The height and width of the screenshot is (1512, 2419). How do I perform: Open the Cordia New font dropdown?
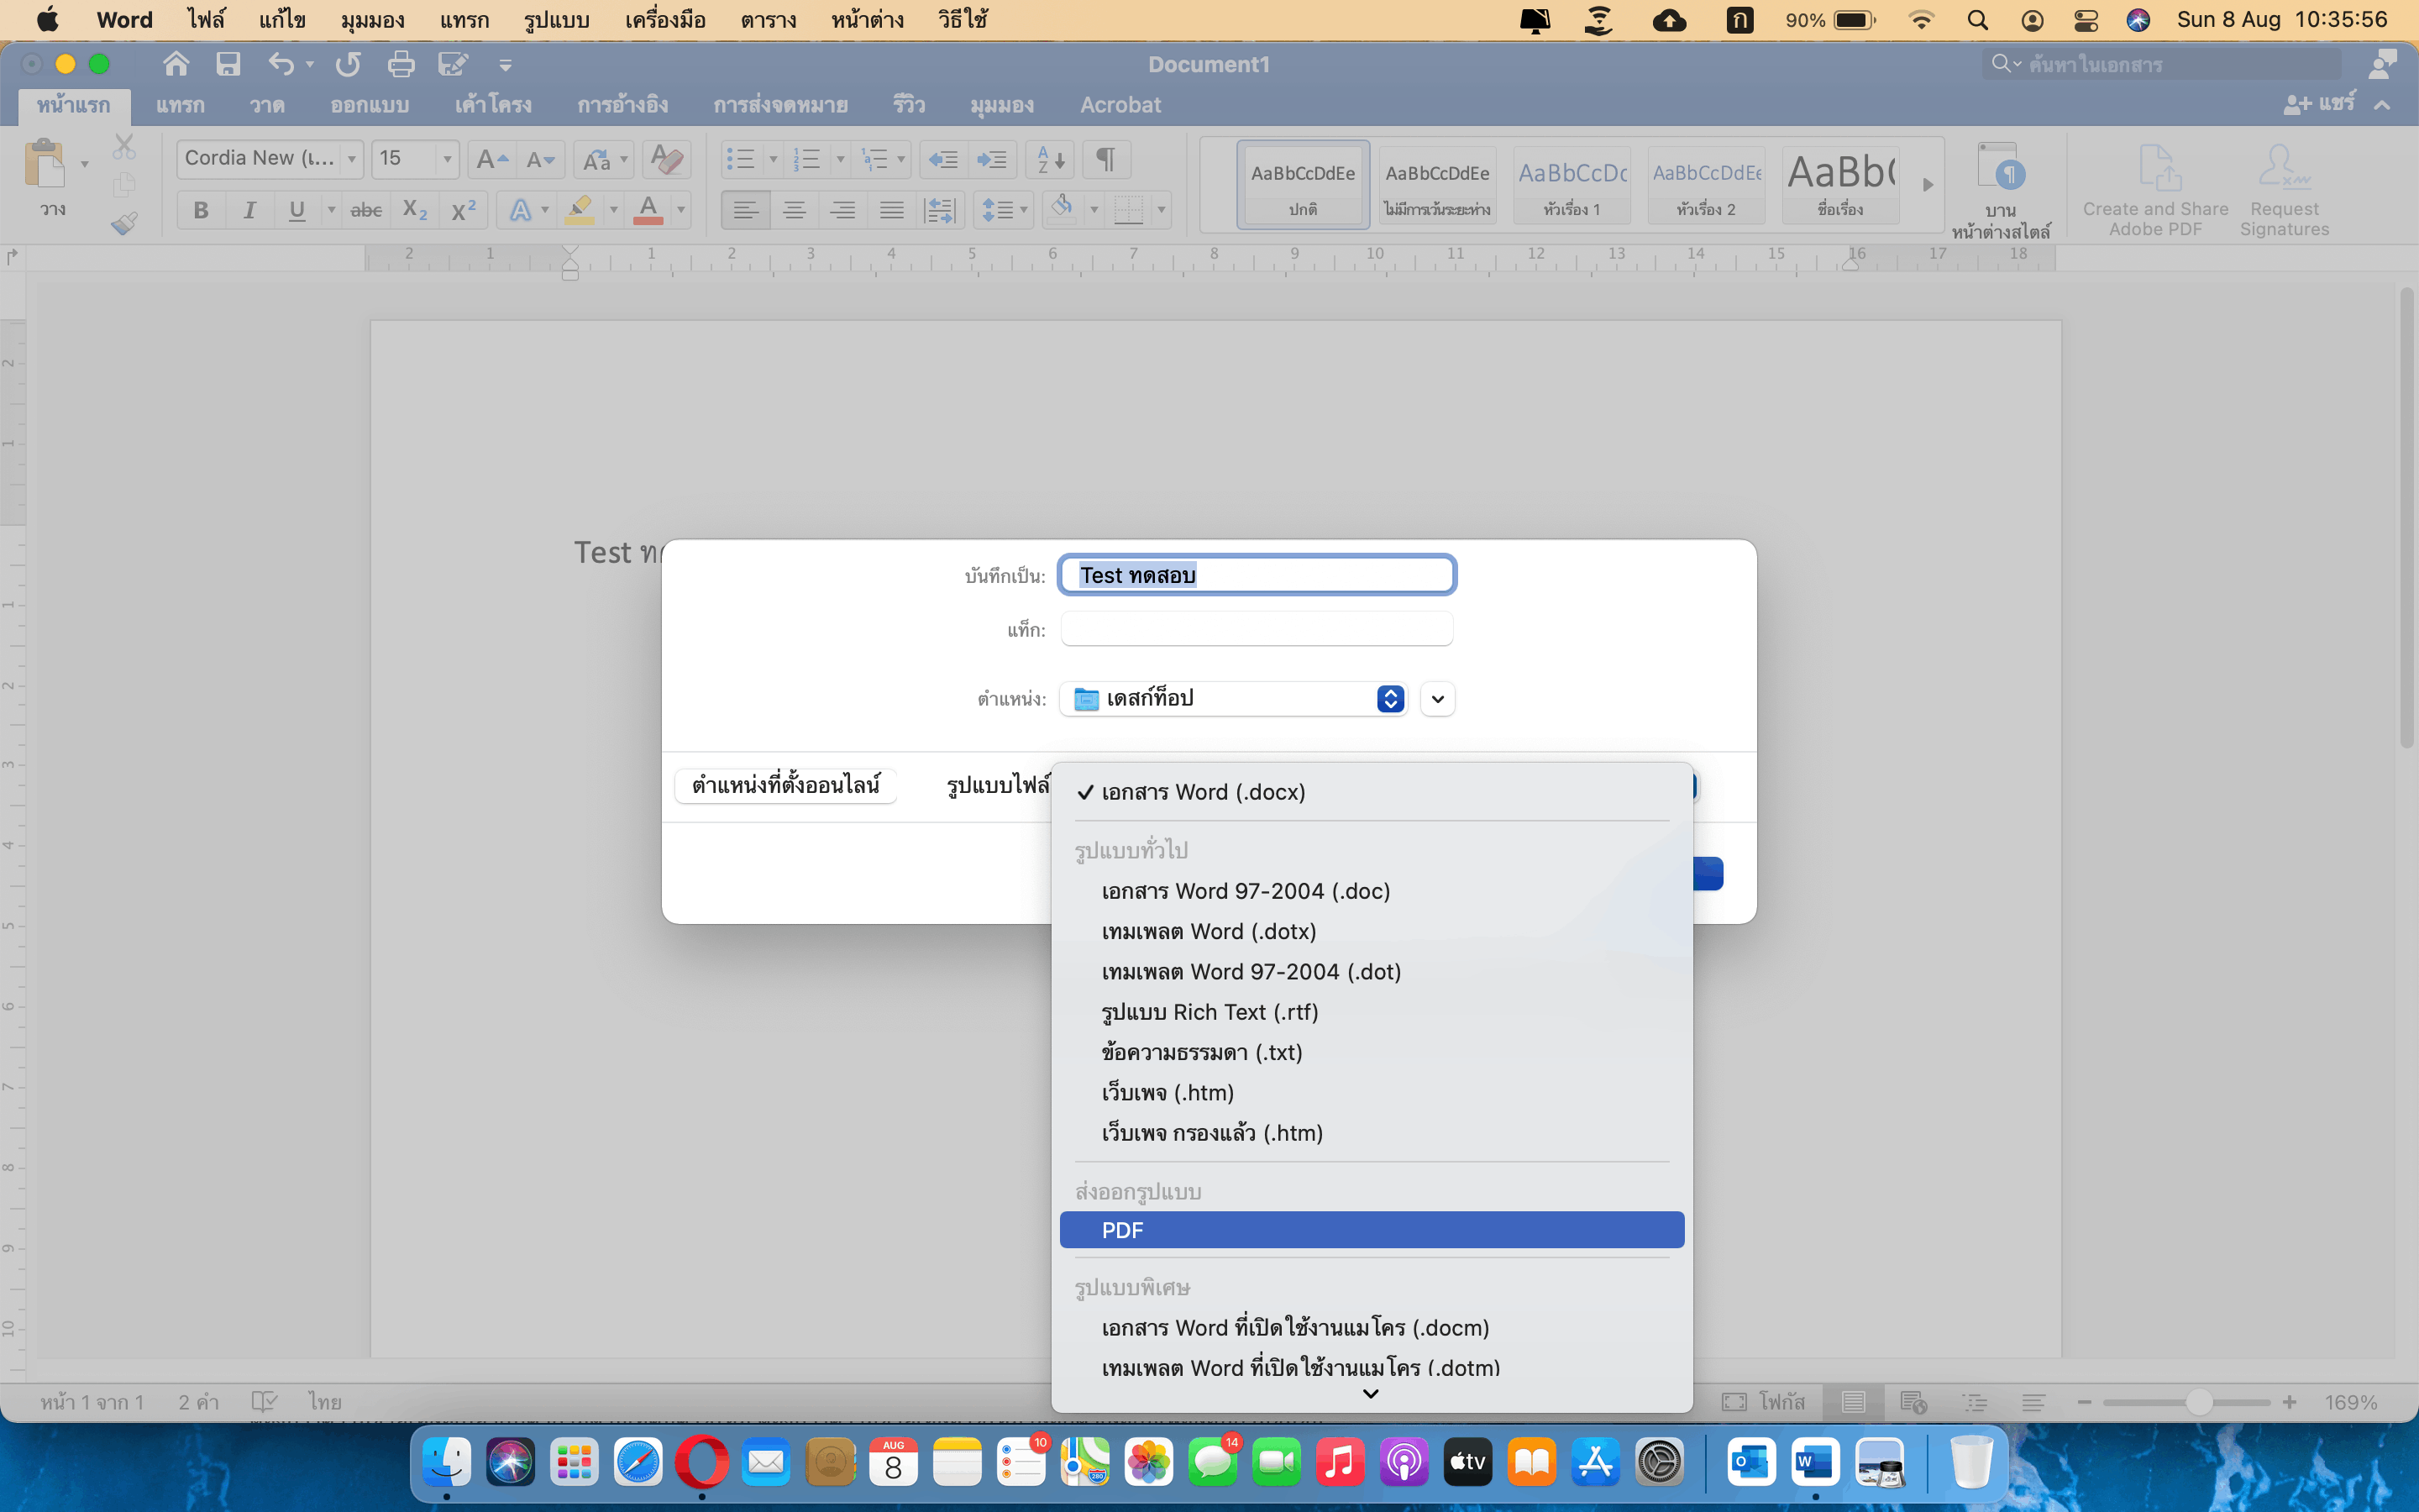pyautogui.click(x=270, y=158)
